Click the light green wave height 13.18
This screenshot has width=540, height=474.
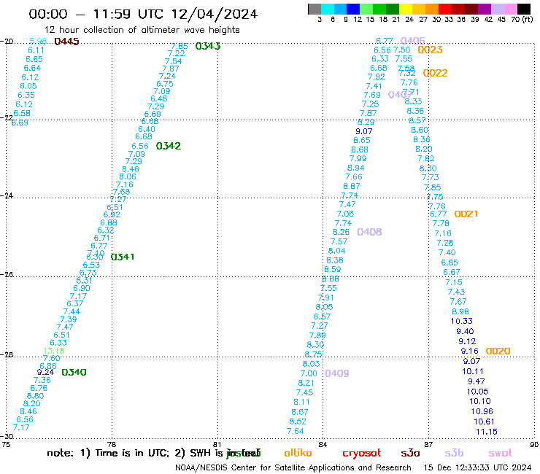click(x=54, y=351)
